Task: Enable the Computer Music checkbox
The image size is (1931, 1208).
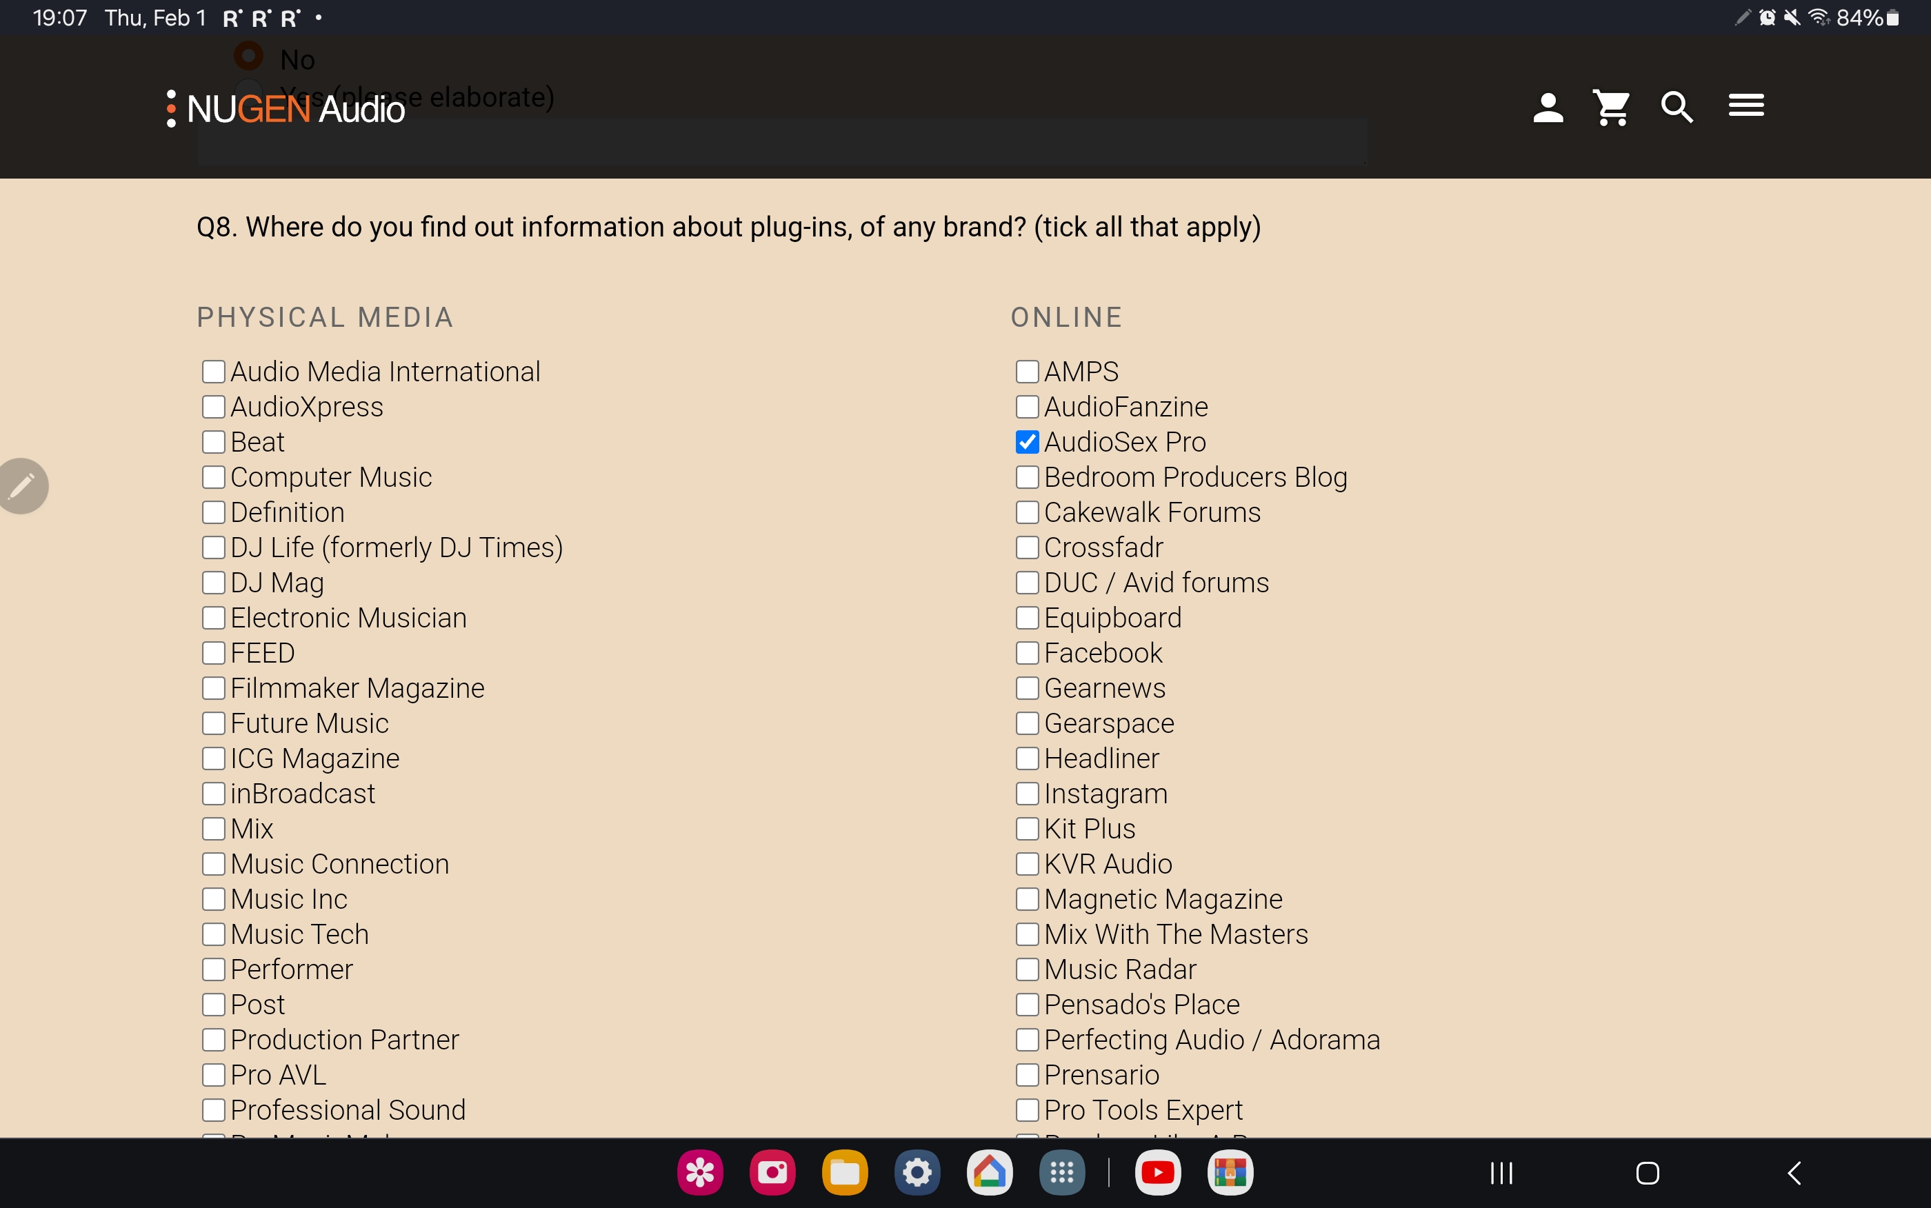Action: pyautogui.click(x=213, y=477)
